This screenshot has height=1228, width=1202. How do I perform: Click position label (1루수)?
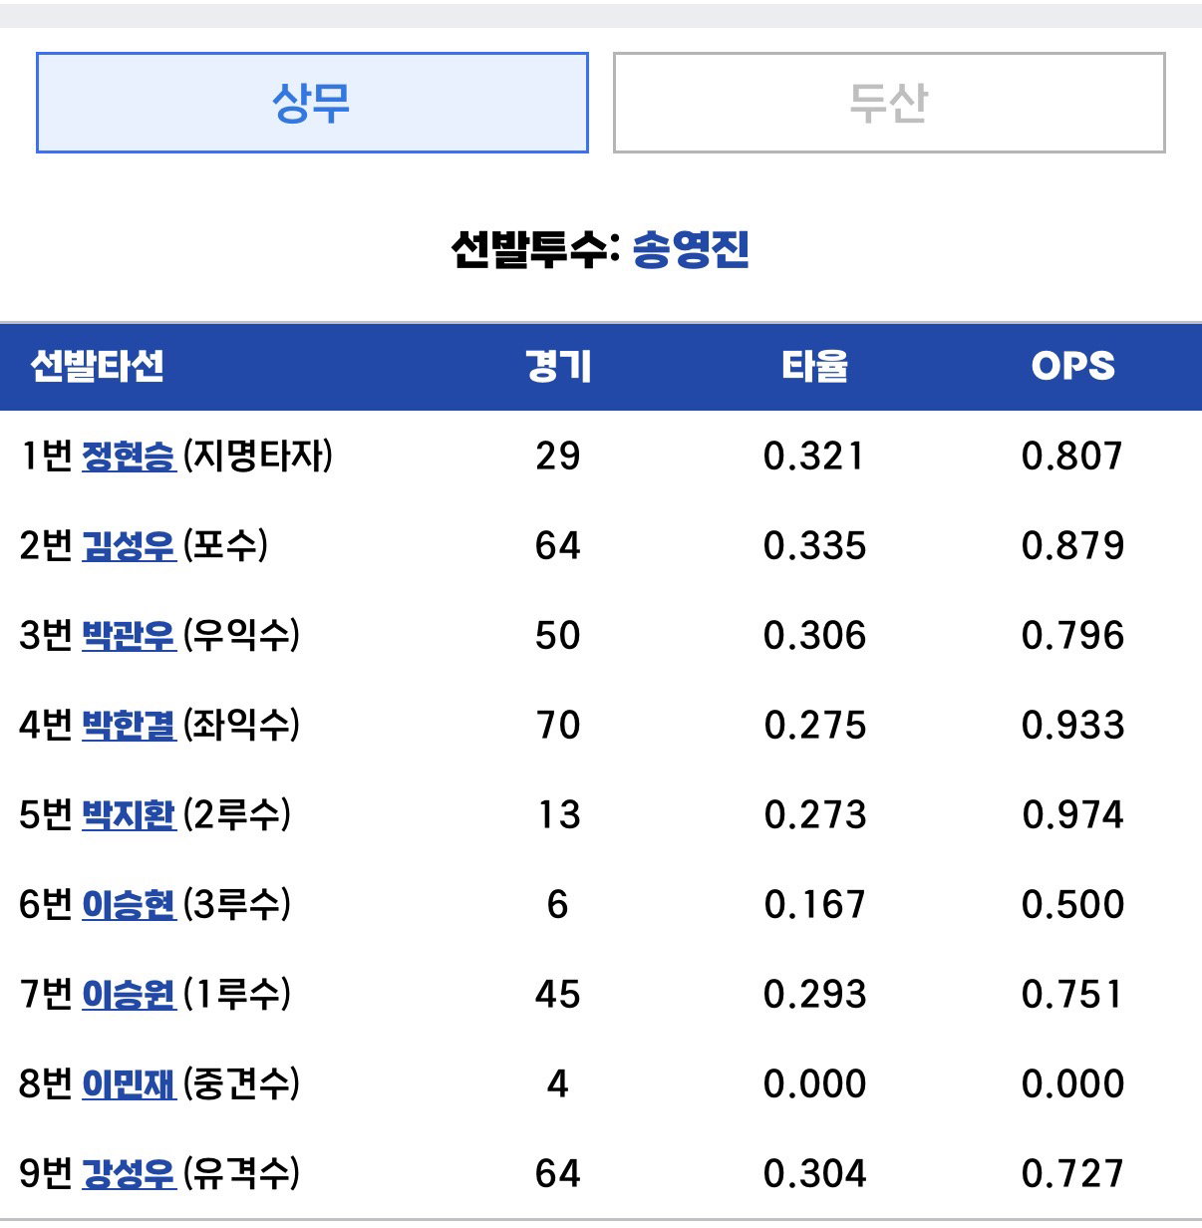[x=237, y=994]
